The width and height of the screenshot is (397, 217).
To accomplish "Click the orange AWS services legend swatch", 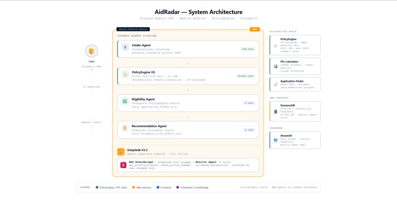I will click(133, 187).
